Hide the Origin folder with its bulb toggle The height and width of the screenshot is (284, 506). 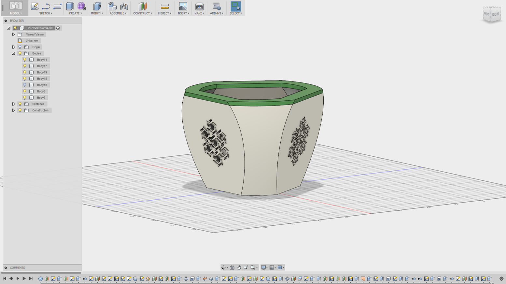point(20,47)
